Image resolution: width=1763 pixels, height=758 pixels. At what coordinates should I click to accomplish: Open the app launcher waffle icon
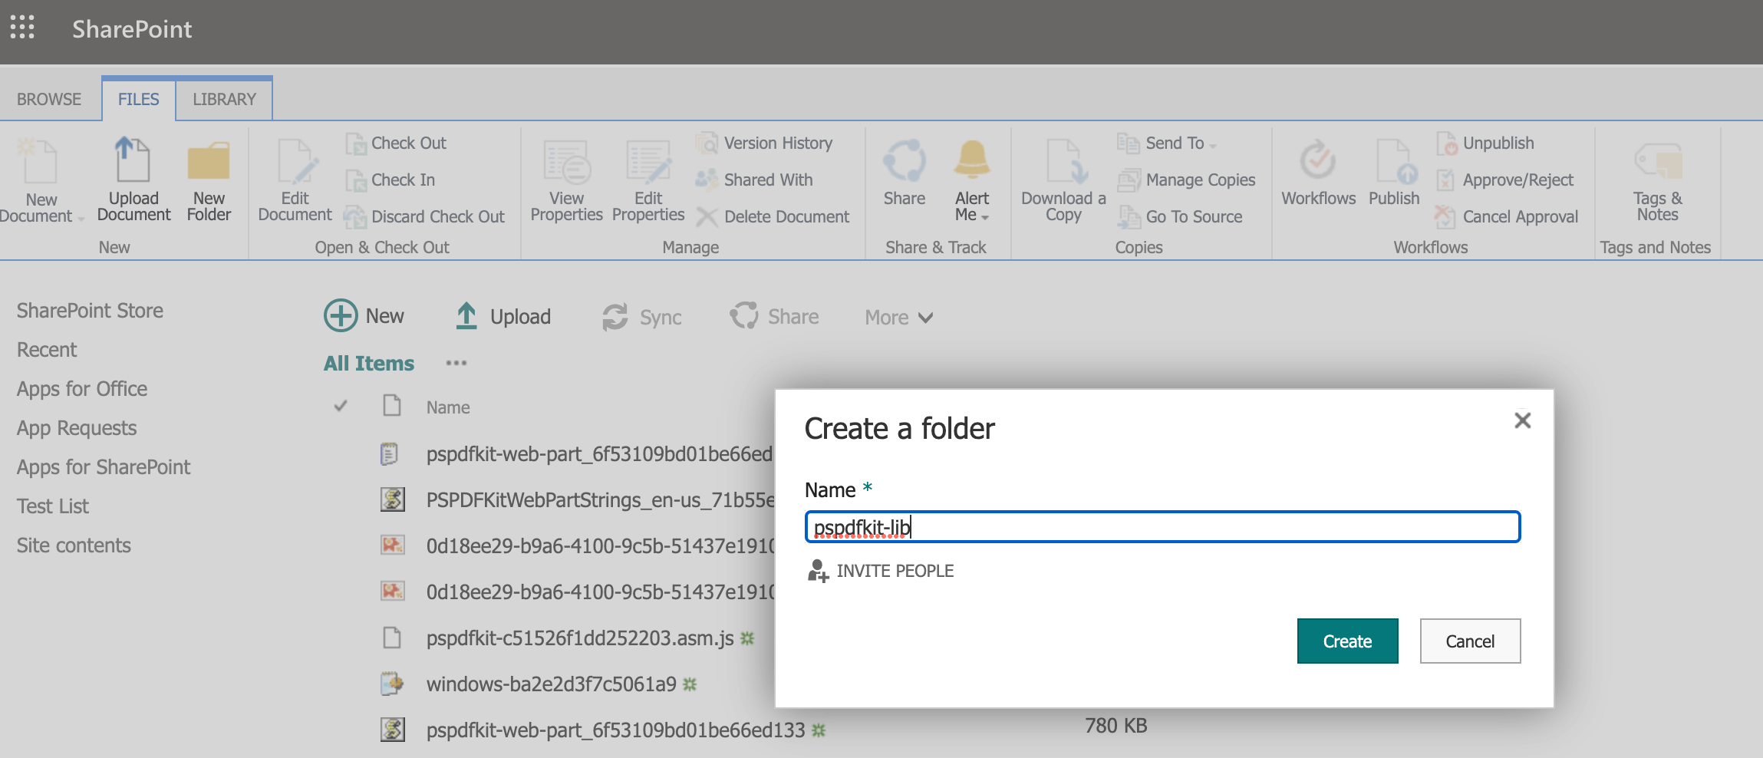coord(22,28)
